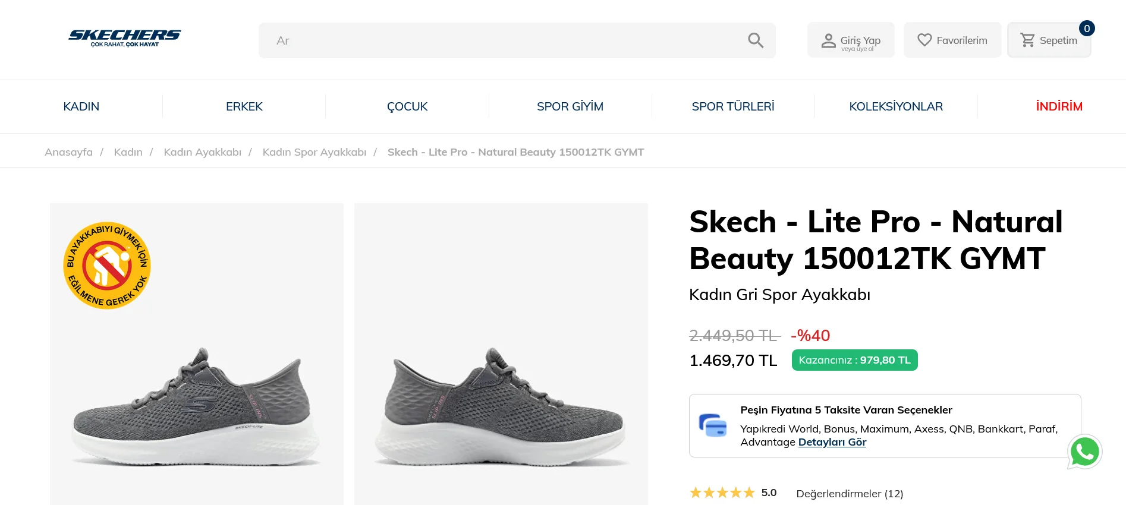The image size is (1126, 505).
Task: Click the search magnifier icon
Action: 755,40
